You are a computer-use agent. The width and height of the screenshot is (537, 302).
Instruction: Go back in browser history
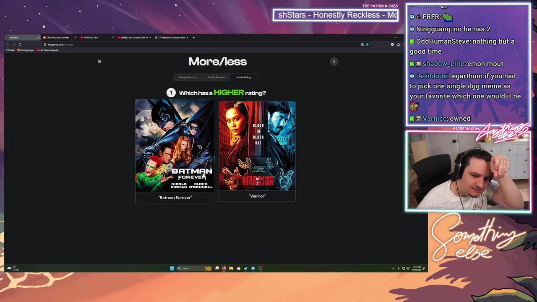8,44
